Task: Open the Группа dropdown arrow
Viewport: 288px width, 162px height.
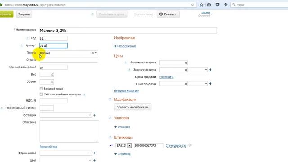Action: coord(96,53)
